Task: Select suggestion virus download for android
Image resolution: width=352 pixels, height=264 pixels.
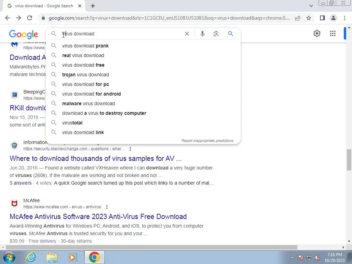Action: point(143,94)
